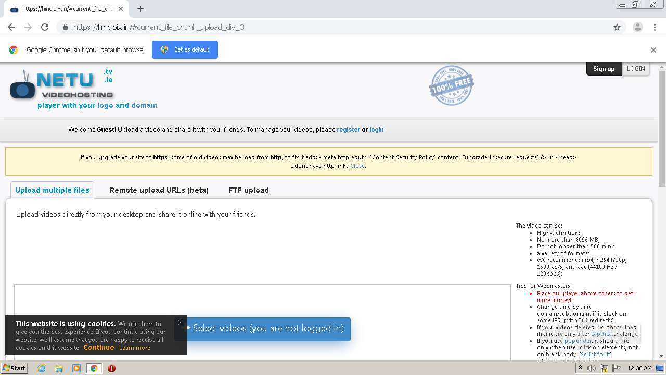This screenshot has width=666, height=375.
Task: Open Chrome three-dot menu
Action: coord(655,27)
